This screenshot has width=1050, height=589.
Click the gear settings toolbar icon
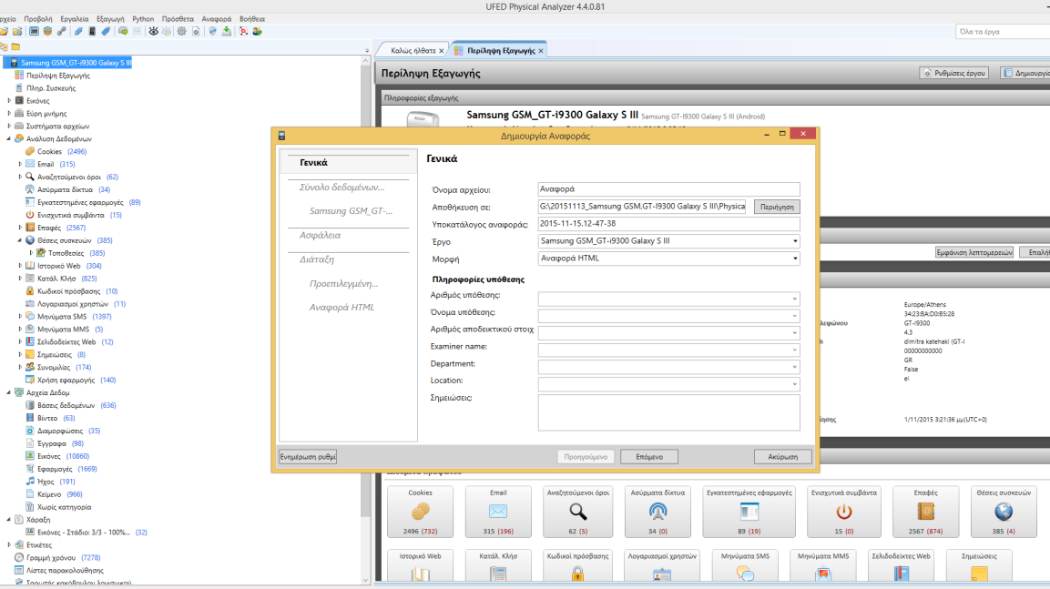pyautogui.click(x=181, y=32)
